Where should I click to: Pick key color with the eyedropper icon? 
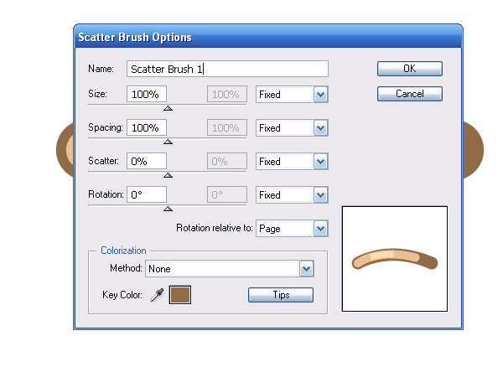pos(157,295)
